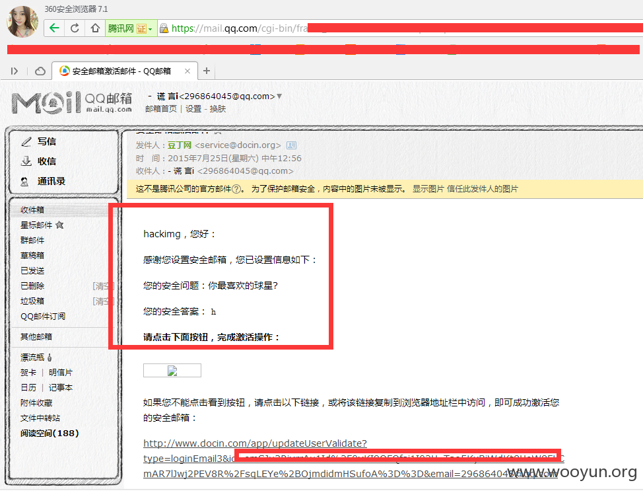643x491 pixels.
Task: Open 附件收藏 attachment favorites
Action: pyautogui.click(x=36, y=402)
